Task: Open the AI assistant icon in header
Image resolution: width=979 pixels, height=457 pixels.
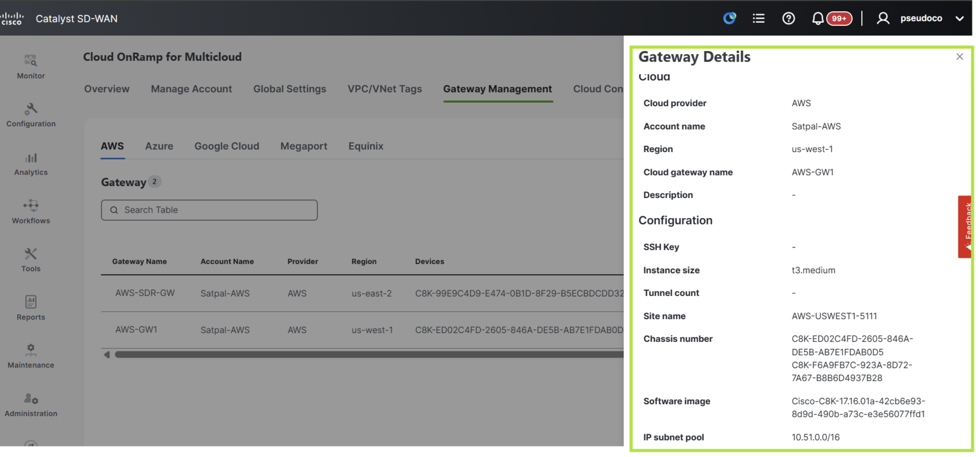Action: [x=729, y=18]
